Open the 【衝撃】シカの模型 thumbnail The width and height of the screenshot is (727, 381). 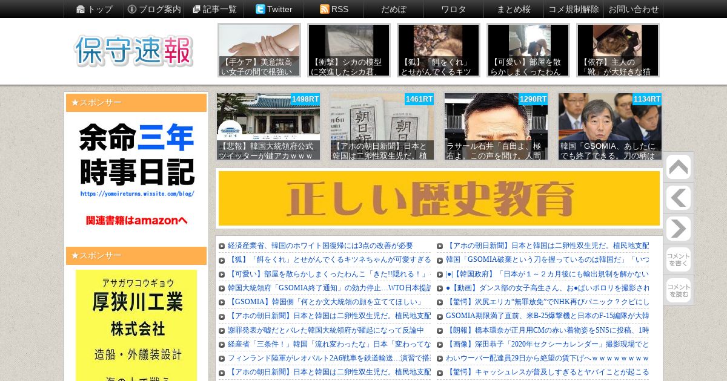(349, 50)
